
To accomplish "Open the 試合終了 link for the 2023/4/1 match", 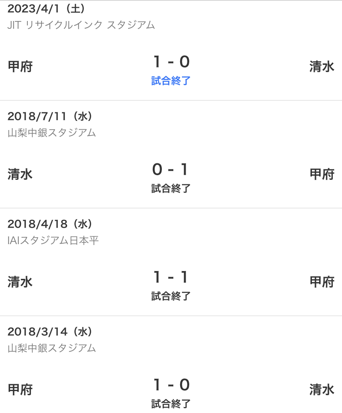I will [x=171, y=81].
